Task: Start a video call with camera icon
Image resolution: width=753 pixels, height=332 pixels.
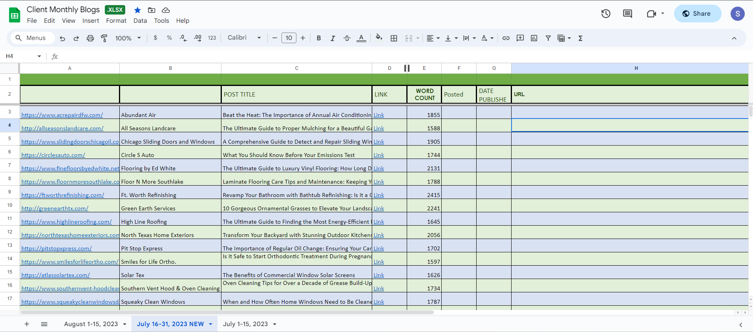Action: pyautogui.click(x=651, y=14)
